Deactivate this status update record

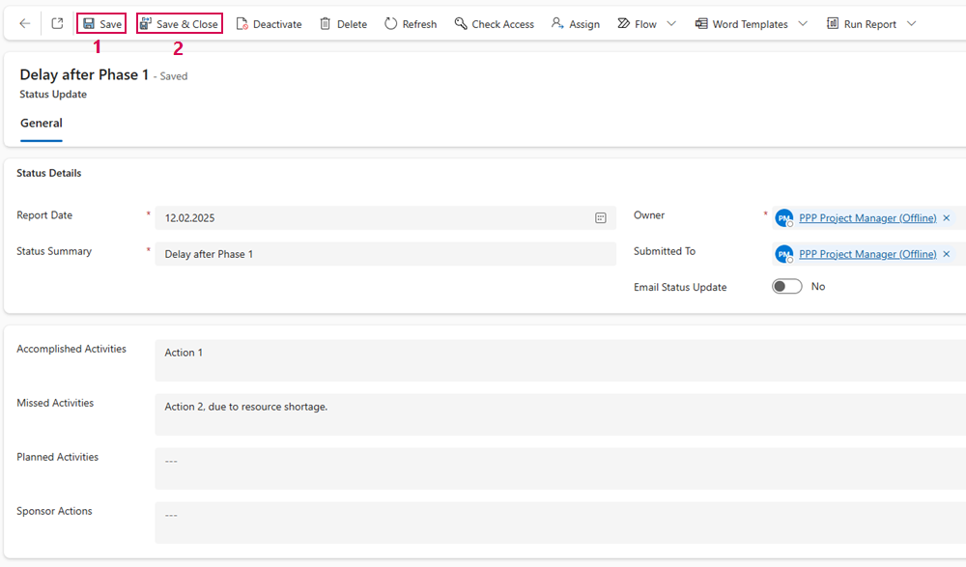(x=269, y=24)
